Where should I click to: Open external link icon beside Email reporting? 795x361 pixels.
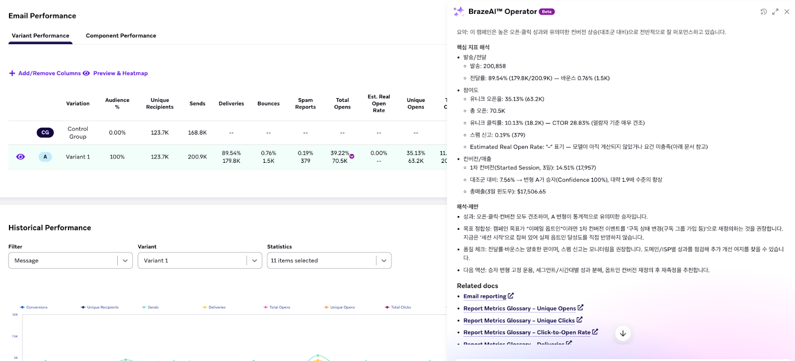(x=511, y=295)
